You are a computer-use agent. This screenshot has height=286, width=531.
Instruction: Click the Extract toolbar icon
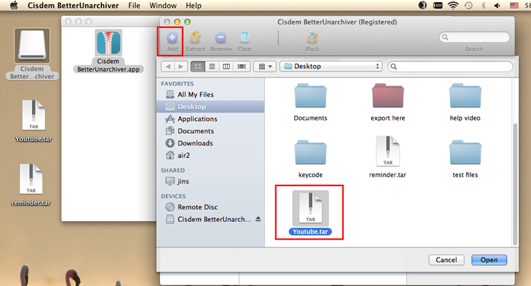[x=195, y=42]
